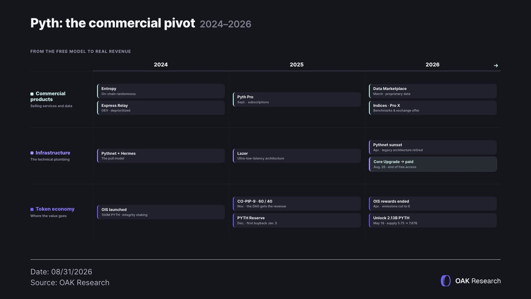Open the Lazer card
The image size is (531, 299).
tap(297, 156)
